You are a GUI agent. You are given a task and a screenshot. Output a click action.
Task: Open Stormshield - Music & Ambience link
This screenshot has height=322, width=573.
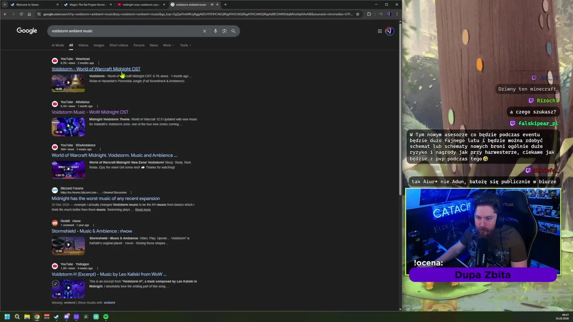92,231
